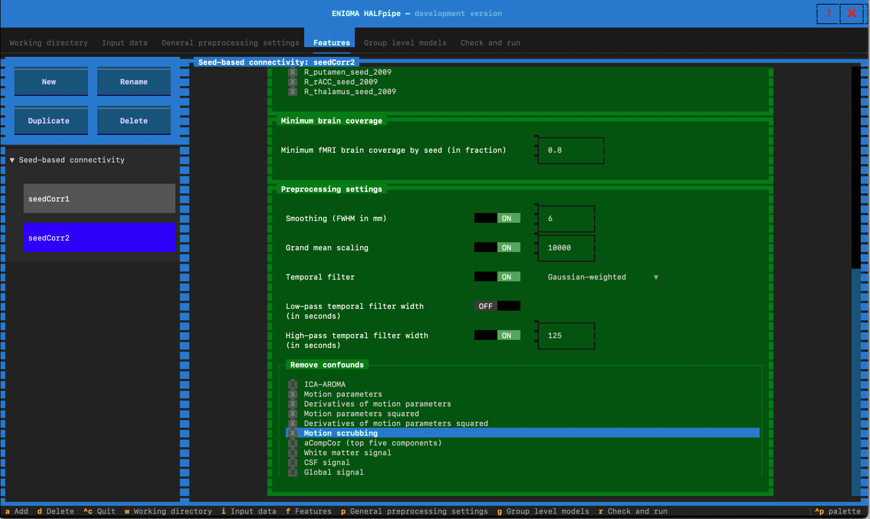
Task: Open the help question mark icon
Action: pos(828,13)
